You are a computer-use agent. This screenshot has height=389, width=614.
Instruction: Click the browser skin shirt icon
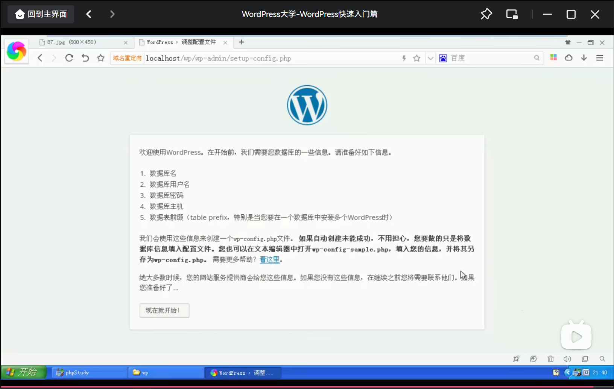coord(568,42)
